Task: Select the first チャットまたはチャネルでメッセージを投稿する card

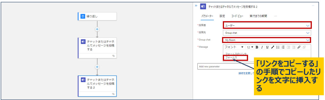Action: (97, 48)
